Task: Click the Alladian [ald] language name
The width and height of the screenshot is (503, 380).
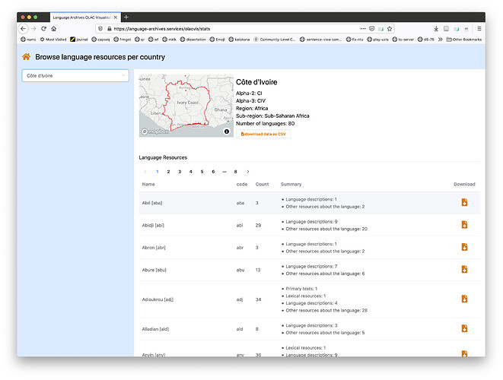Action: (x=155, y=329)
